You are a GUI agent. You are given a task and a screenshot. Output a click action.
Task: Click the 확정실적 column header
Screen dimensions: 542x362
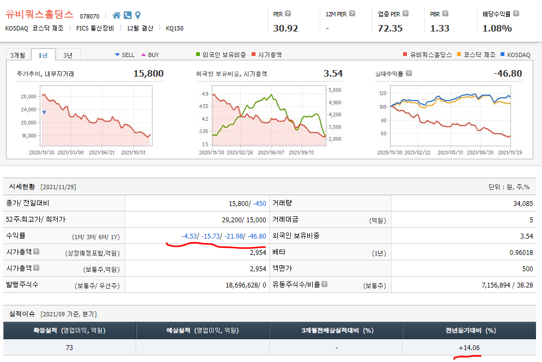(x=70, y=330)
